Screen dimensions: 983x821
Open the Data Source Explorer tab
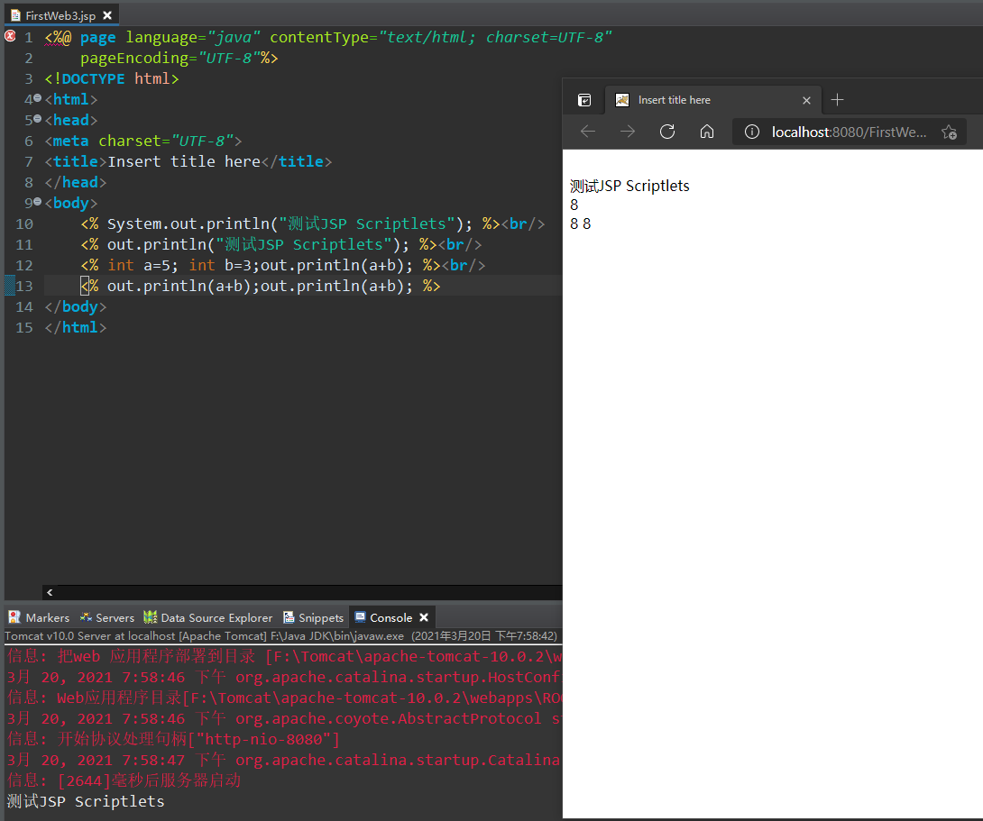click(x=208, y=617)
